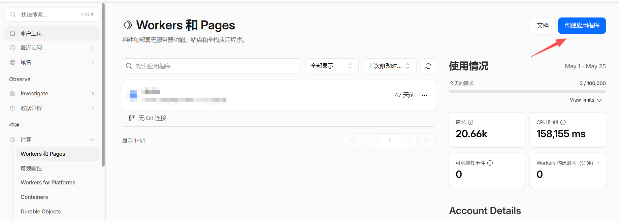Open 可观察性 in sidebar
This screenshot has height=221, width=619.
click(x=31, y=169)
